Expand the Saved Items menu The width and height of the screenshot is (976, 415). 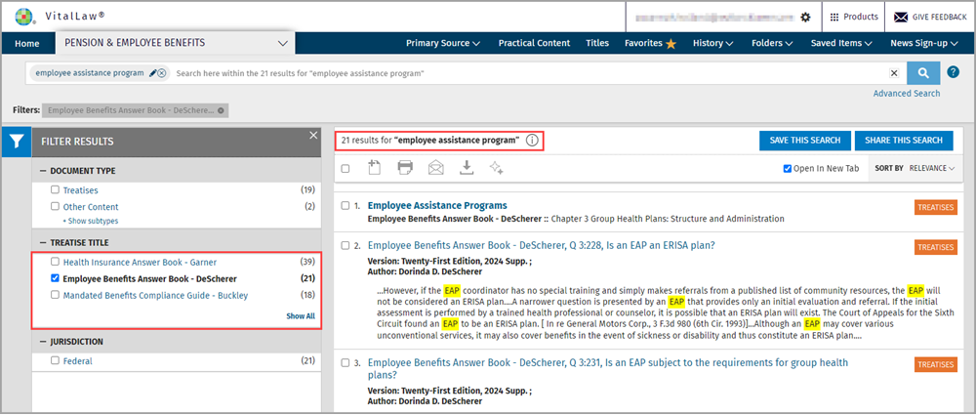click(841, 43)
